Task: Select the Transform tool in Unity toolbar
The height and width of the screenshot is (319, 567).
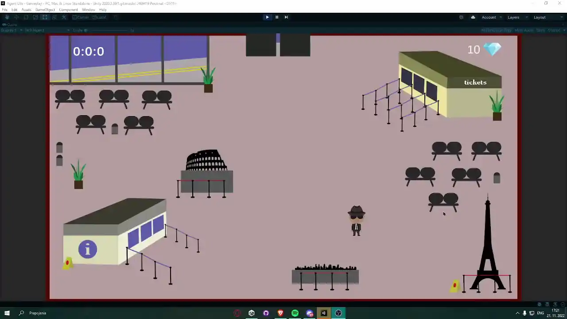Action: (x=54, y=17)
